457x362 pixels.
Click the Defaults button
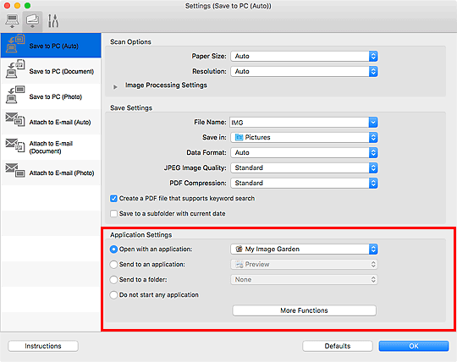coord(338,346)
